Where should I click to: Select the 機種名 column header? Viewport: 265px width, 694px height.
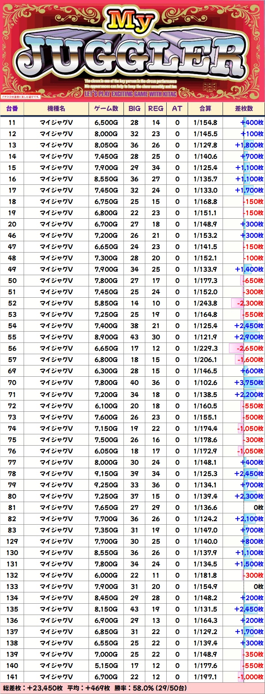(x=56, y=108)
